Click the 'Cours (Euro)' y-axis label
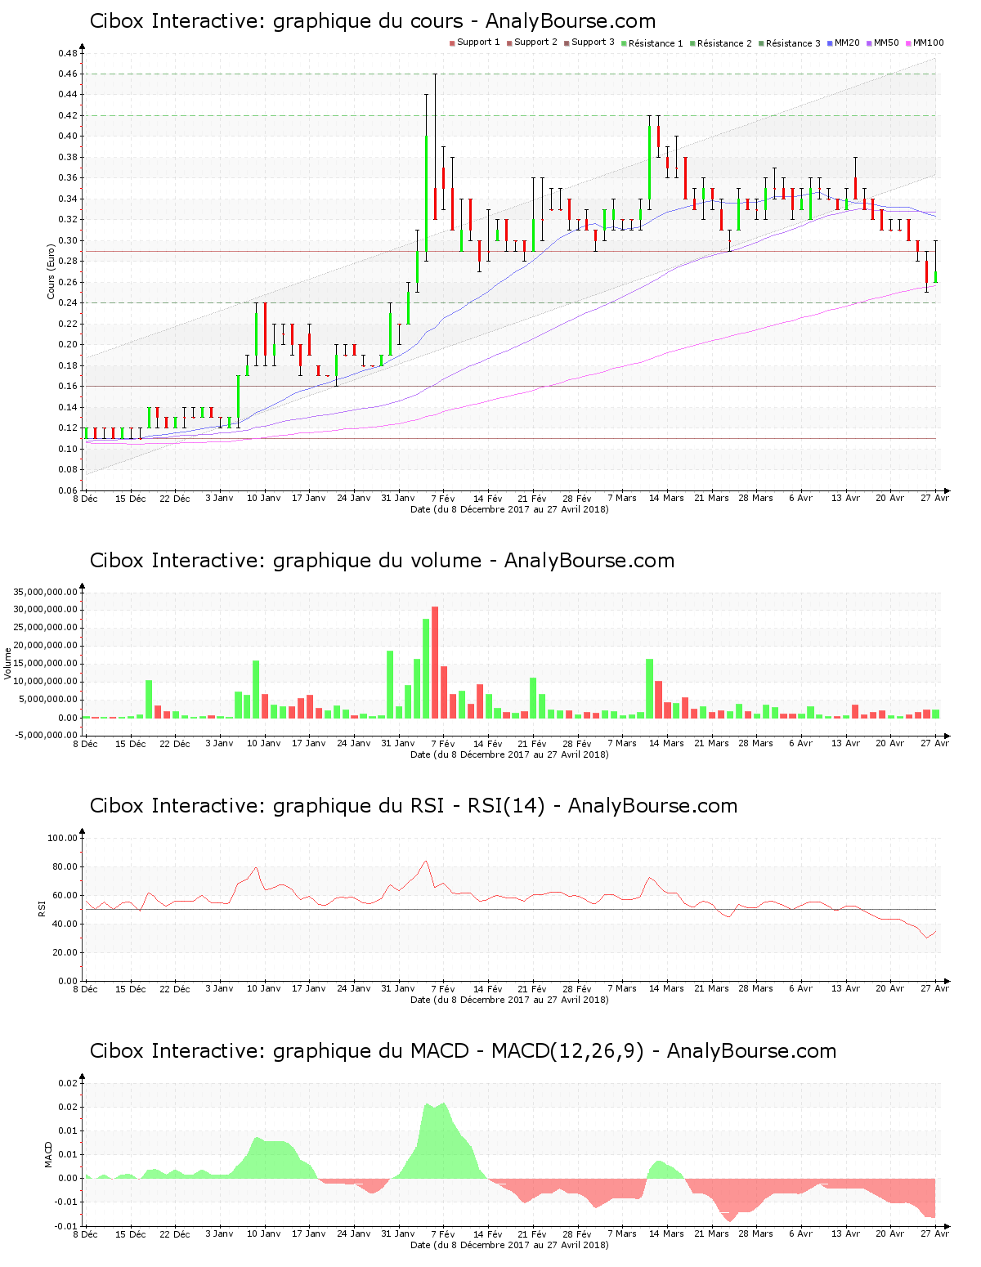Image resolution: width=981 pixels, height=1267 pixels. click(x=51, y=271)
